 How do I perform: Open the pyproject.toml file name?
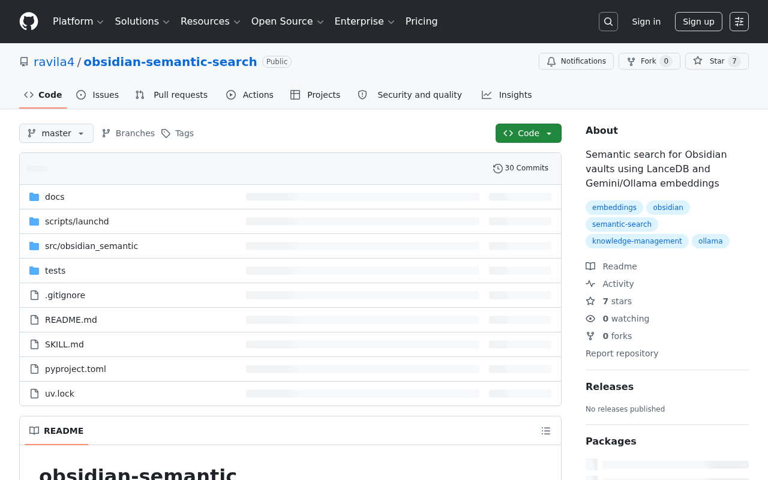click(x=76, y=369)
